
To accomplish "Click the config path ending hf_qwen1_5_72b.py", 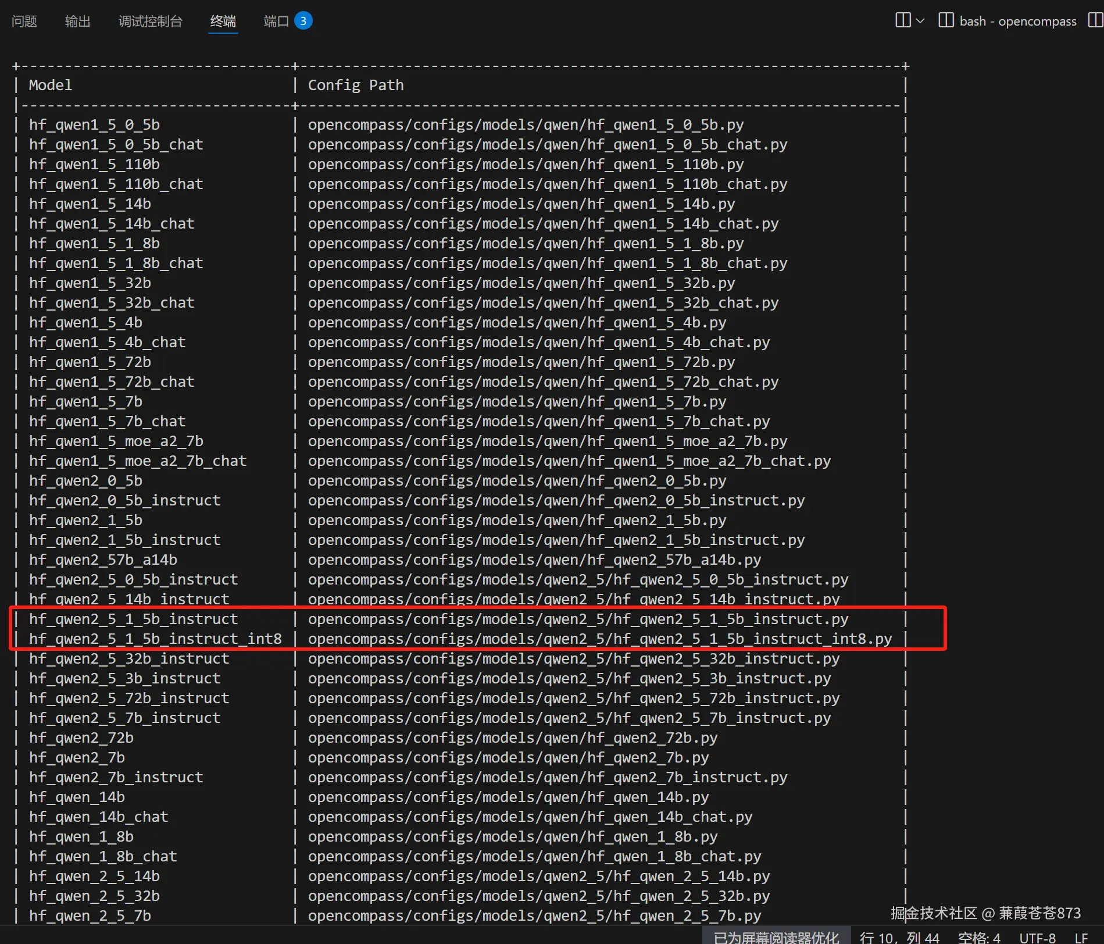I will pyautogui.click(x=521, y=362).
